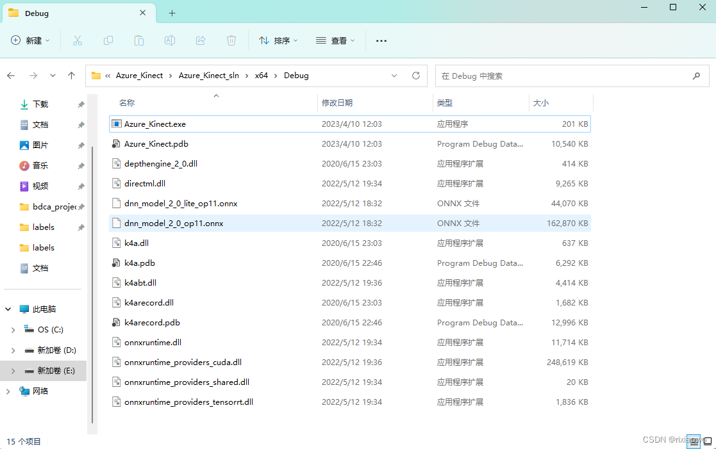Select depthengine_2_0.dll file name
This screenshot has height=449, width=716.
tap(161, 164)
